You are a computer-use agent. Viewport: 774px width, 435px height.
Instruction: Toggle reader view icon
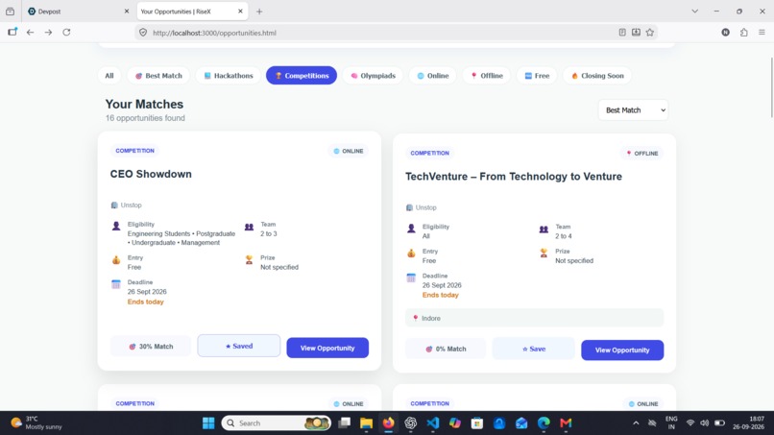click(x=622, y=32)
